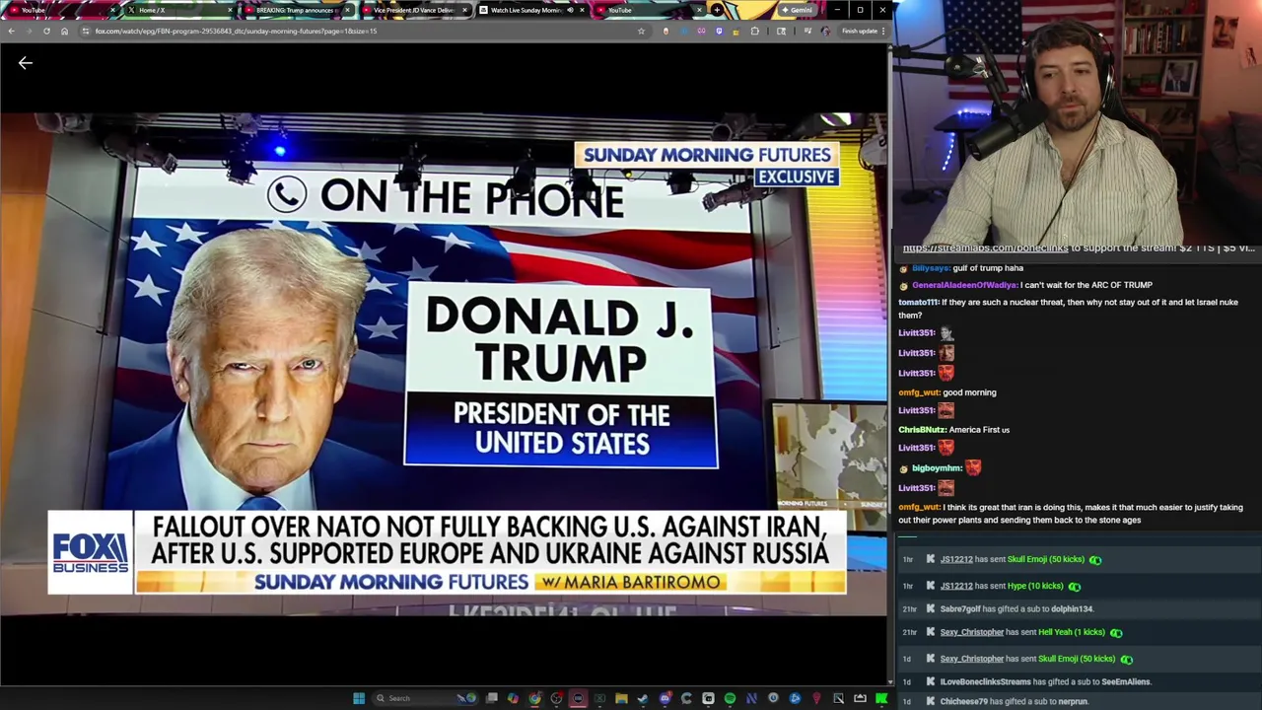1262x710 pixels.
Task: Click JS12212 in the Hype (10 kicks) row
Action: pyautogui.click(x=956, y=586)
